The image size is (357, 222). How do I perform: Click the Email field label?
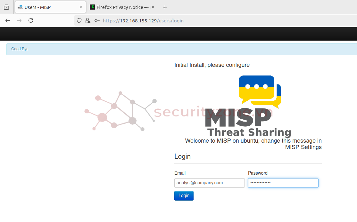[x=180, y=173]
